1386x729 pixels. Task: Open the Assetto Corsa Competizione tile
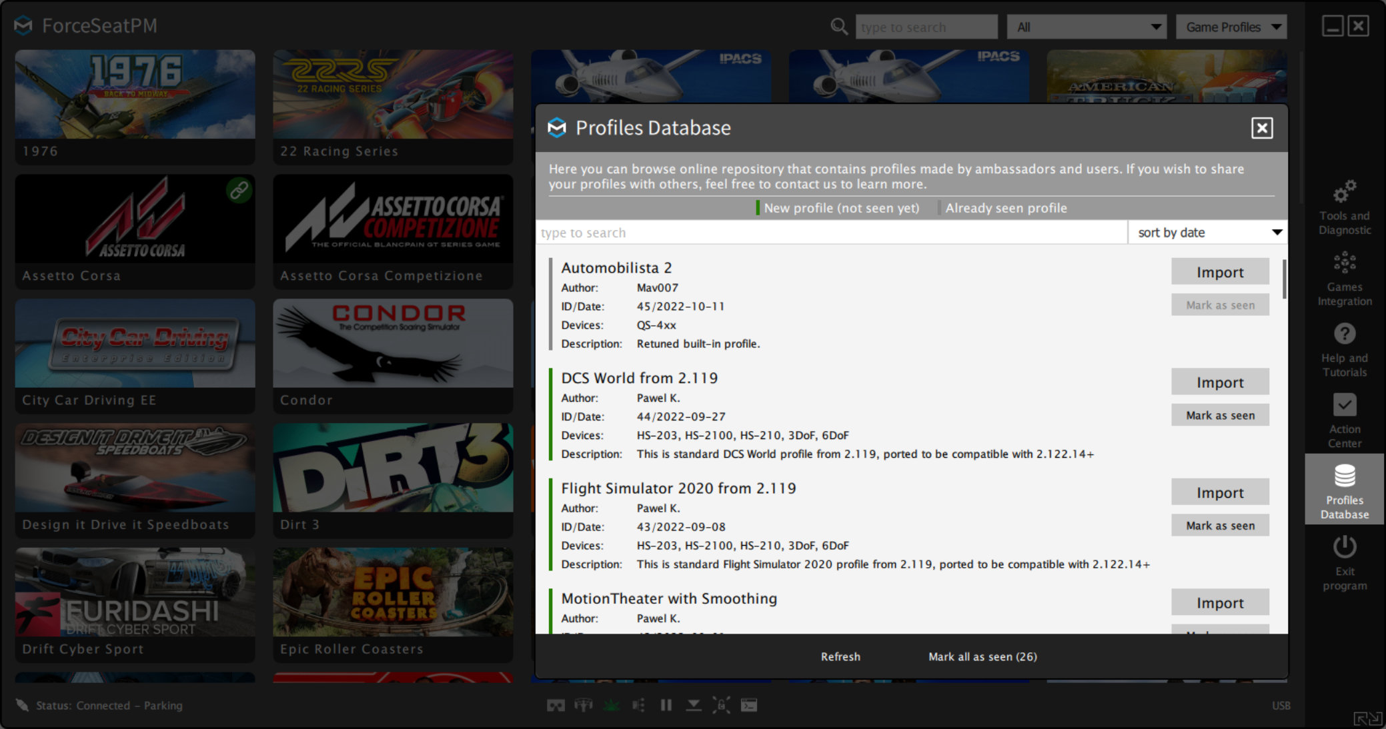pyautogui.click(x=393, y=231)
